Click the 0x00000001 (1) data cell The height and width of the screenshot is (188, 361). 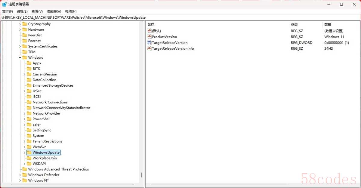coord(337,42)
